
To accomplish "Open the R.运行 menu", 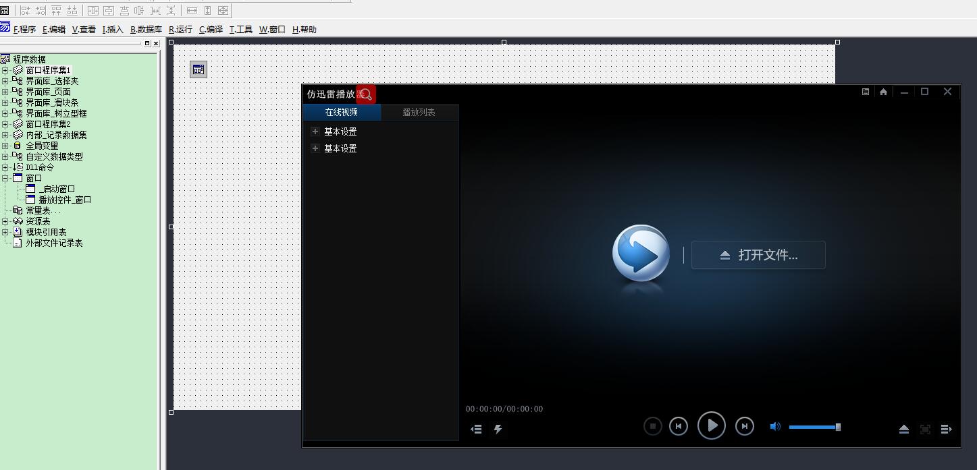I will point(180,30).
